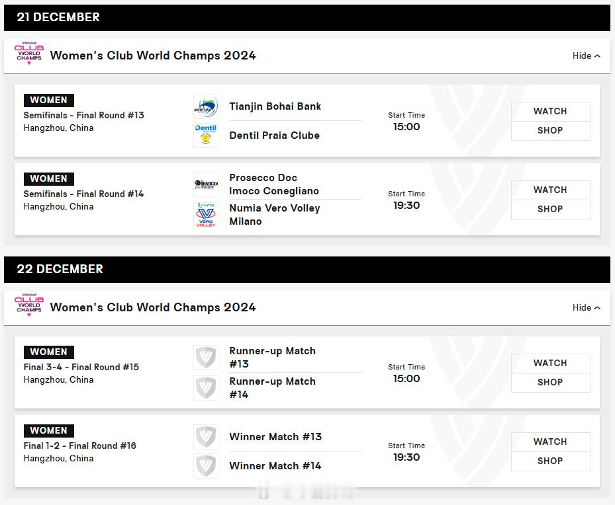
Task: Collapse 22 December section with Hide
Action: tap(586, 308)
